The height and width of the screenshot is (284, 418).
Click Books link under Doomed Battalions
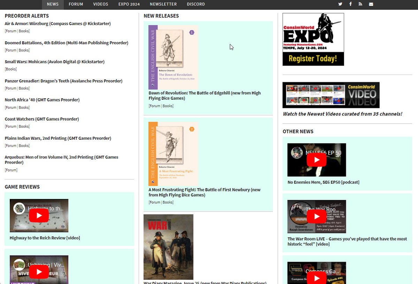[24, 50]
